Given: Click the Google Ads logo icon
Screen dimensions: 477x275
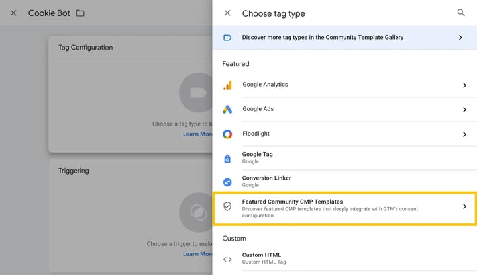Looking at the screenshot, I should (x=227, y=109).
